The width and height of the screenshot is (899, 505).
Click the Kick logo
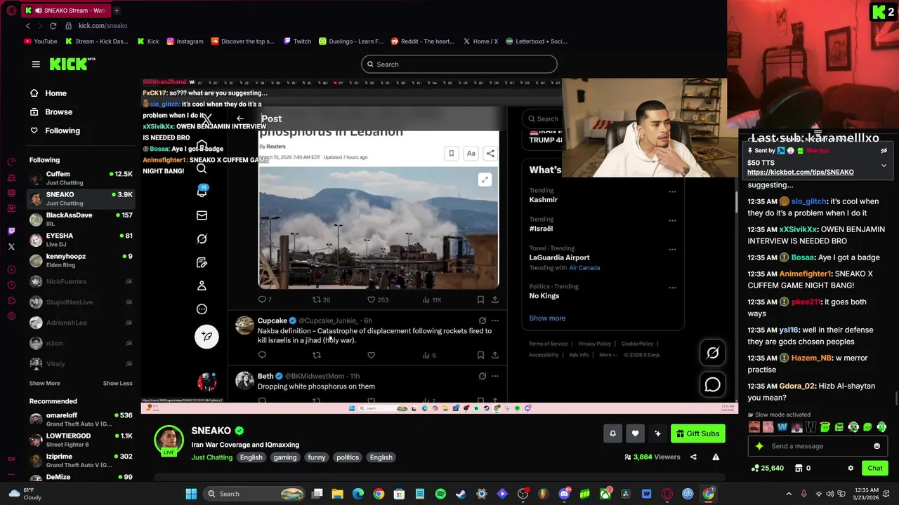click(x=72, y=64)
